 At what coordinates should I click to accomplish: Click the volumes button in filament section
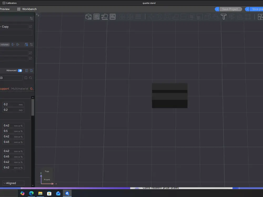[x=5, y=44]
